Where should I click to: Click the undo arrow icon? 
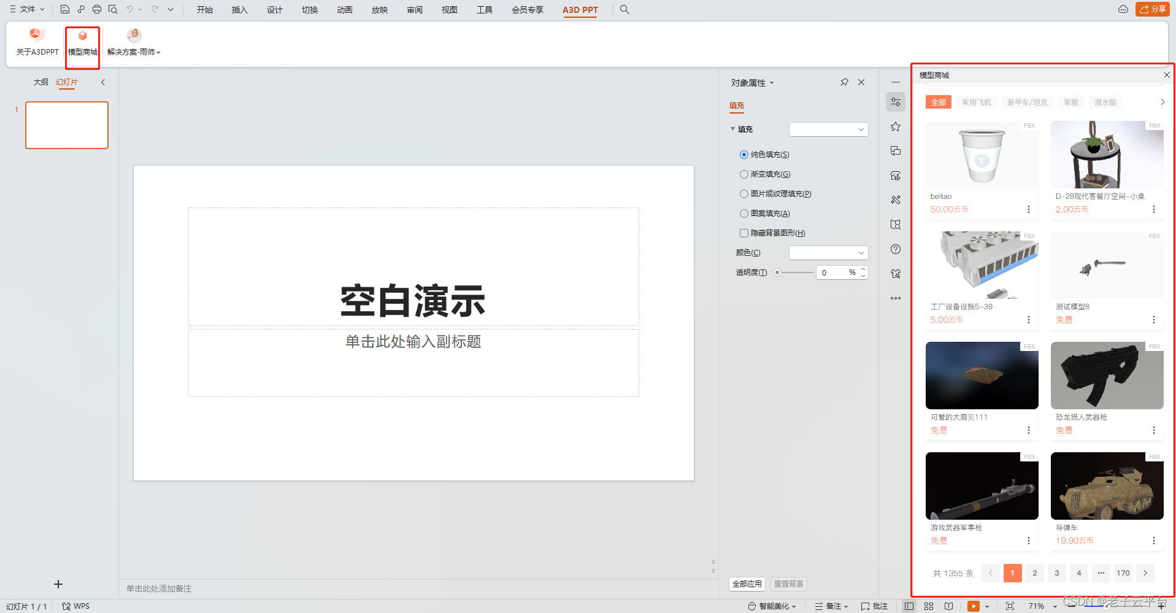(129, 9)
